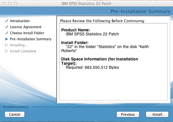Screen dimensions: 173x122
Task: Click the Install Complete step arrow icon
Action: coord(7,51)
